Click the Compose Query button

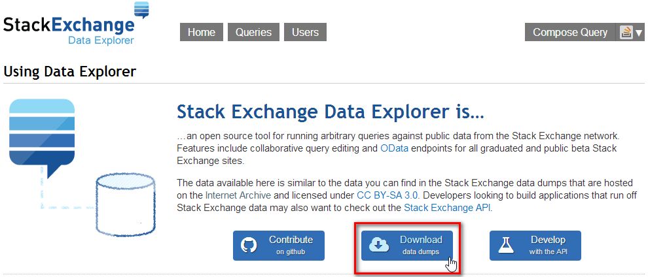coord(570,32)
